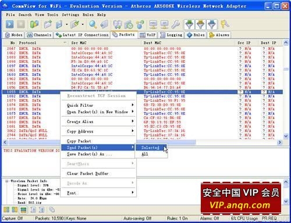Viewport: 291px width, 223px height.
Task: Click the MAC aliases monitor icon
Action: (153, 24)
